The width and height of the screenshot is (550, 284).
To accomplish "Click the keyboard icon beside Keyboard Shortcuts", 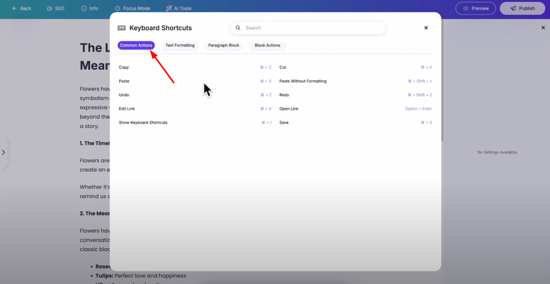I will (x=121, y=28).
